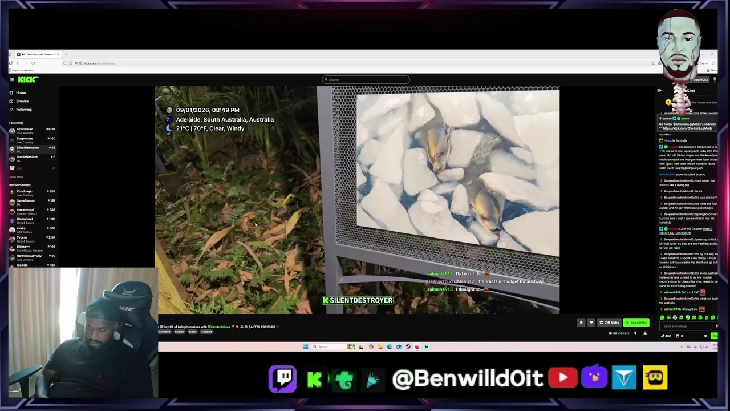Click the notification bell under the stream
The height and width of the screenshot is (411, 730).
click(581, 323)
